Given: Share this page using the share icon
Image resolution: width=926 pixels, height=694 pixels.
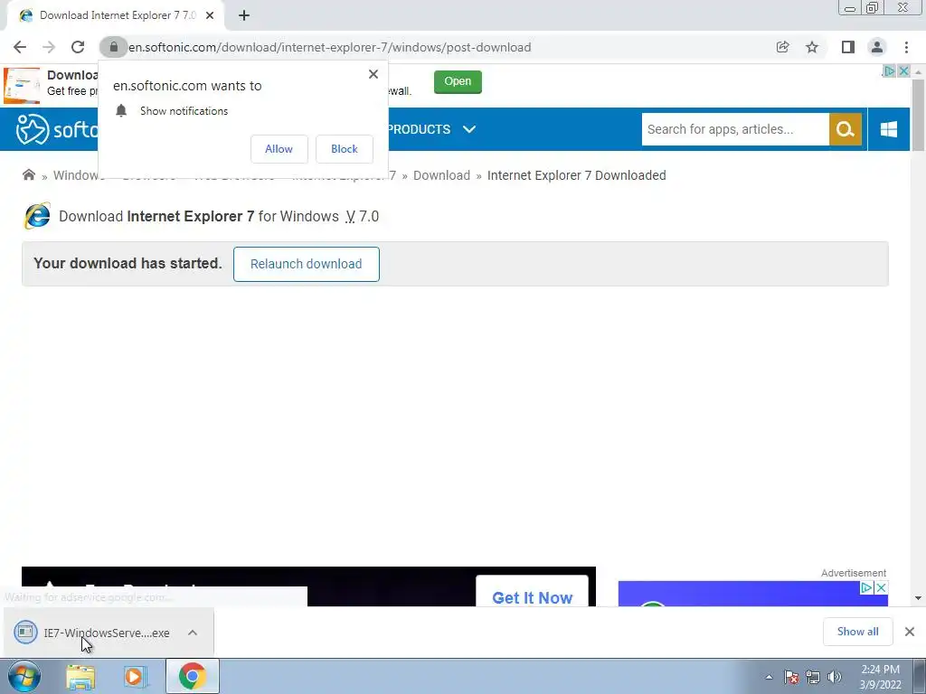Looking at the screenshot, I should pos(782,47).
